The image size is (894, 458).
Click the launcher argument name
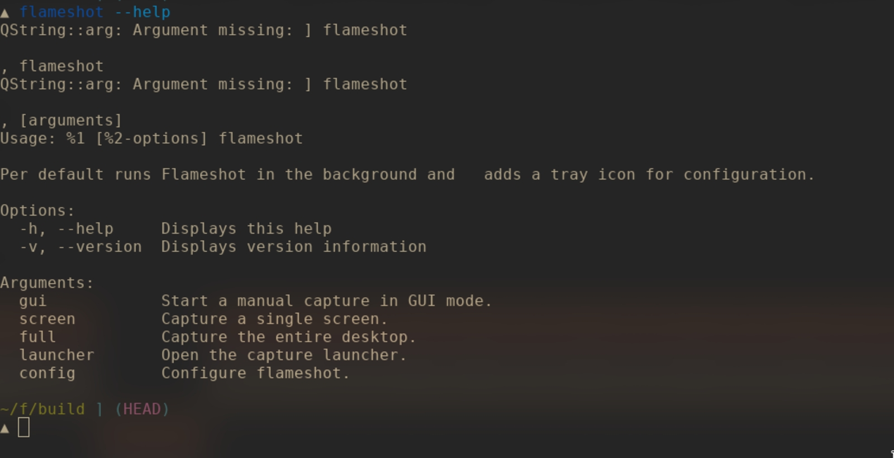click(56, 355)
